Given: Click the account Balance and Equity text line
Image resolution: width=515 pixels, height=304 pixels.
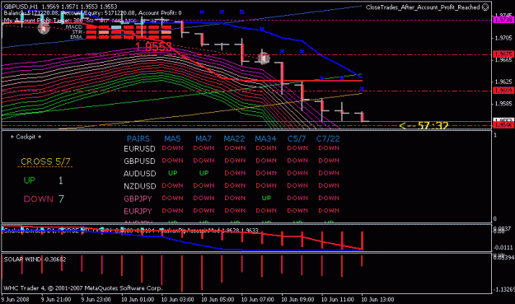Looking at the screenshot, I should point(92,13).
